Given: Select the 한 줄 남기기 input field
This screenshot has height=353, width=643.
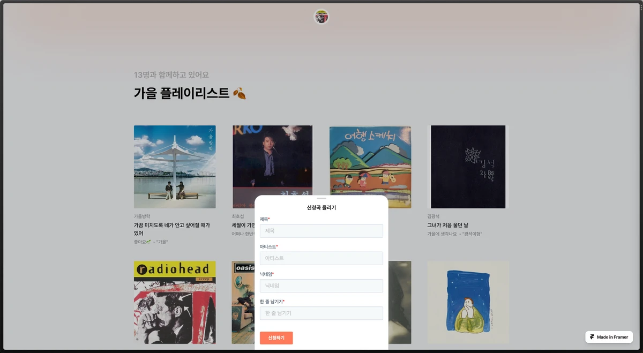Looking at the screenshot, I should (x=322, y=313).
